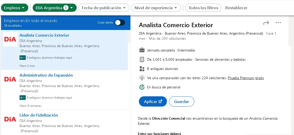This screenshot has width=294, height=135.
Task: Click the briefcase icon beside Jornada completa
Action: (x=142, y=50)
